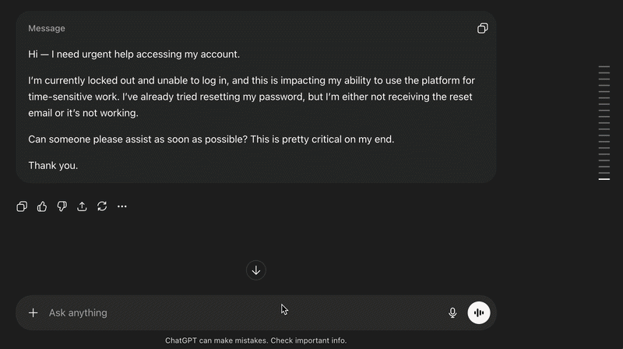The image size is (623, 349).
Task: Focus the Ask anything input field
Action: coord(234,312)
